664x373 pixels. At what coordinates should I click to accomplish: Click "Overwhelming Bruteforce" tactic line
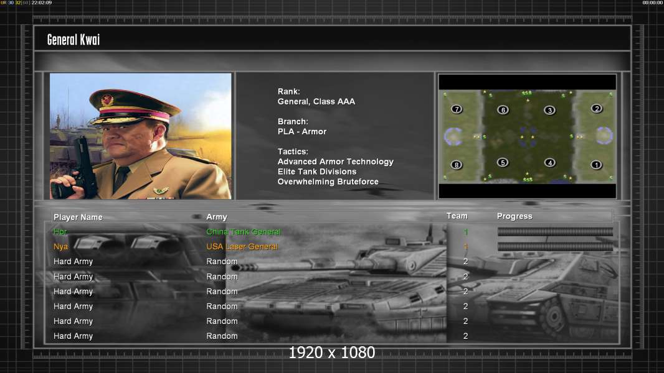pyautogui.click(x=328, y=182)
